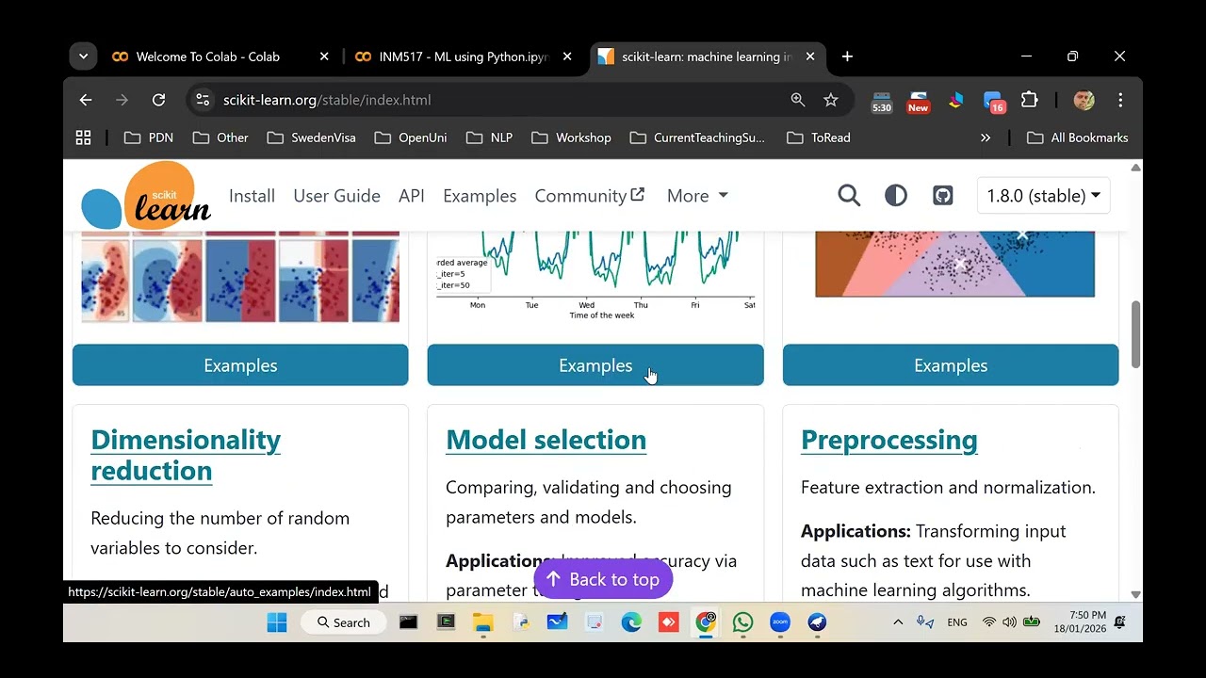Open the tab search dropdown arrow
1206x678 pixels.
coord(83,56)
